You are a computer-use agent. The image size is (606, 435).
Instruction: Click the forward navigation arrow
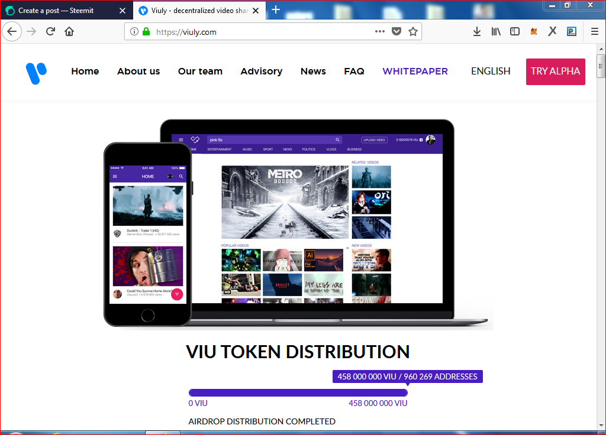click(31, 31)
